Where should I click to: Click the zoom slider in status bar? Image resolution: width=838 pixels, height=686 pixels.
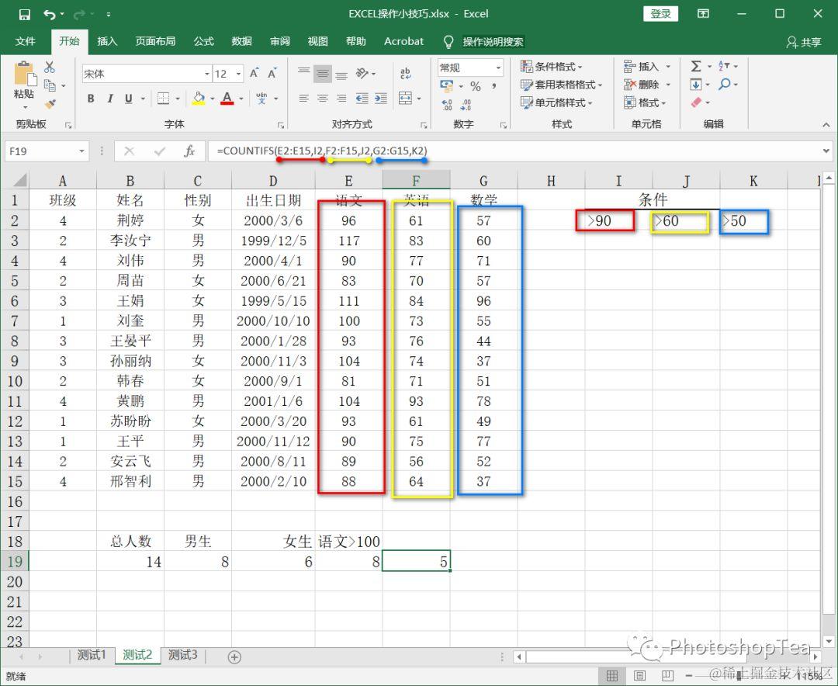pyautogui.click(x=739, y=677)
